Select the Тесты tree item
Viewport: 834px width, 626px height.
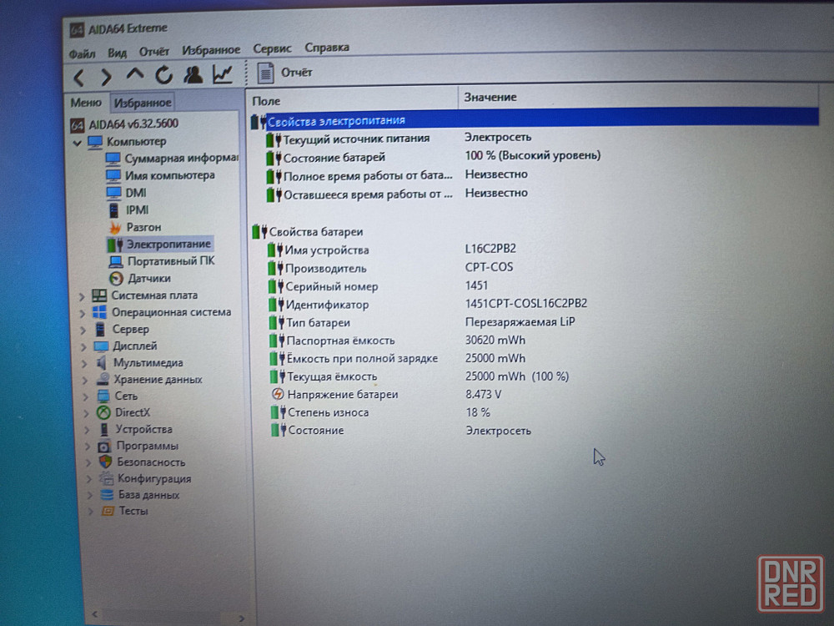click(x=133, y=511)
